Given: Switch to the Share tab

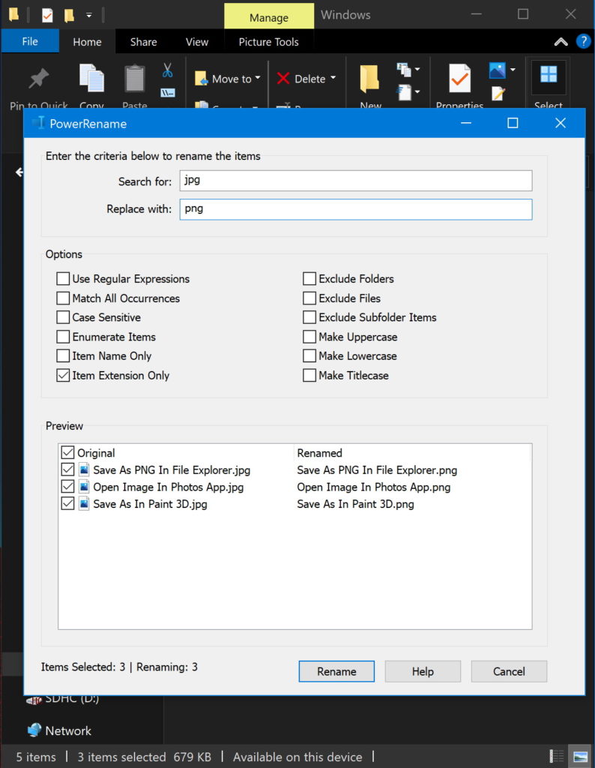Looking at the screenshot, I should pos(143,42).
